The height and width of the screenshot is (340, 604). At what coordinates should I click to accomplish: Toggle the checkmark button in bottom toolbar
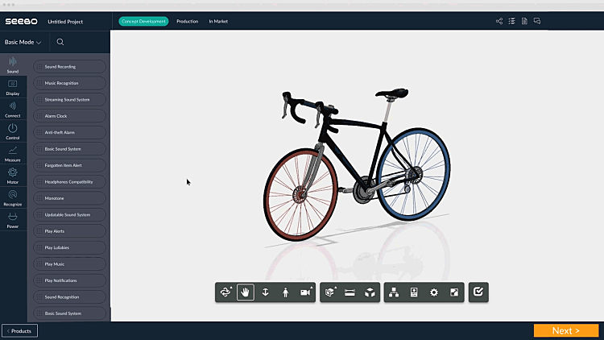pos(478,292)
